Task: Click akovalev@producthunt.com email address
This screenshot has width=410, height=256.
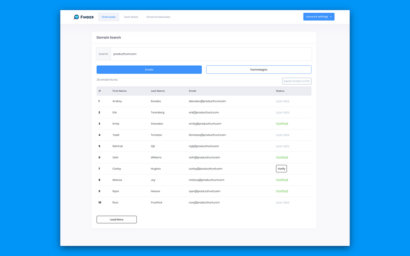Action: [208, 101]
